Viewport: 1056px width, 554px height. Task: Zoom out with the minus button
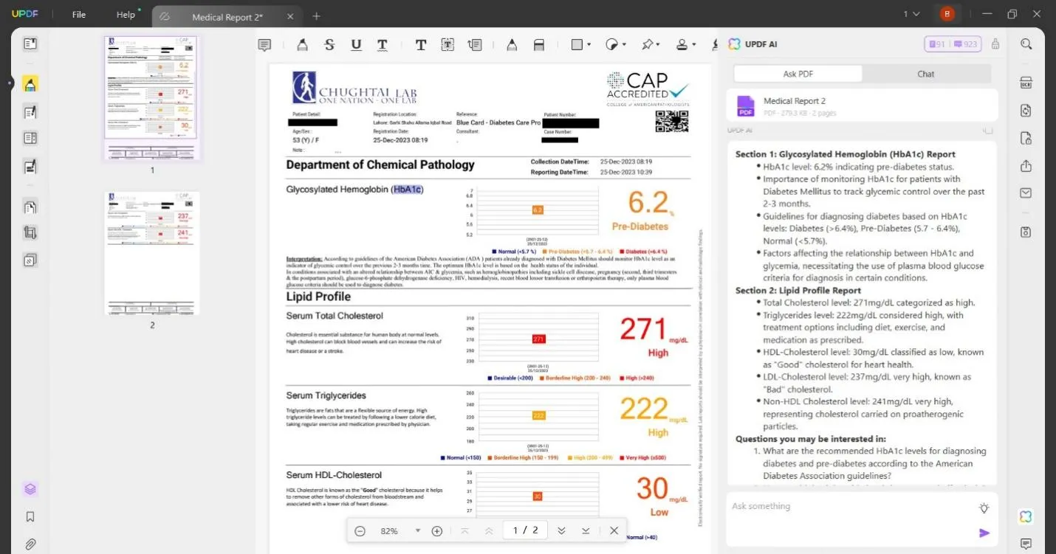click(360, 531)
